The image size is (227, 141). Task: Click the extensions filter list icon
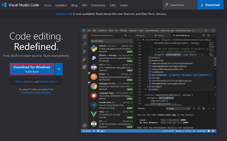126,35
